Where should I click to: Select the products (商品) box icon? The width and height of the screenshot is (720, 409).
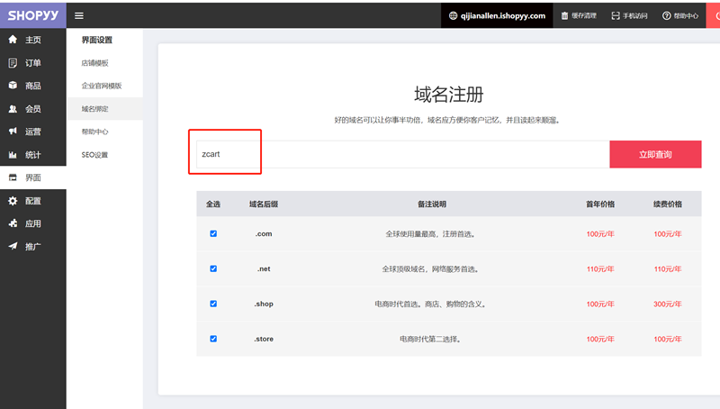pyautogui.click(x=13, y=86)
